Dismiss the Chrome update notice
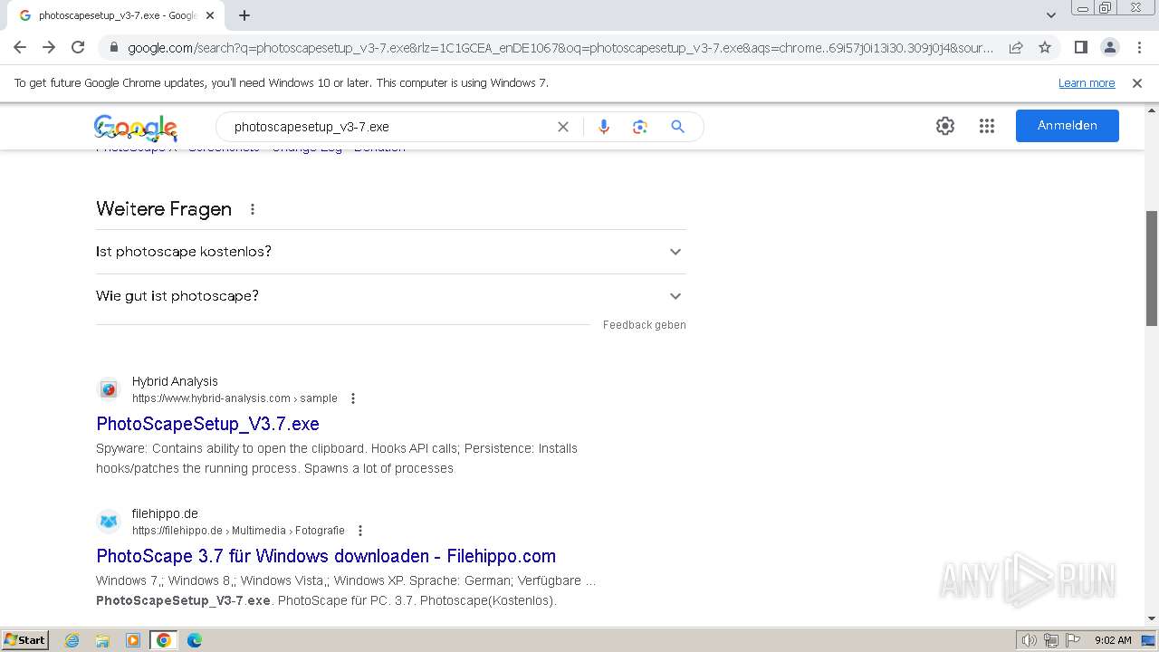The height and width of the screenshot is (652, 1159). coord(1137,82)
